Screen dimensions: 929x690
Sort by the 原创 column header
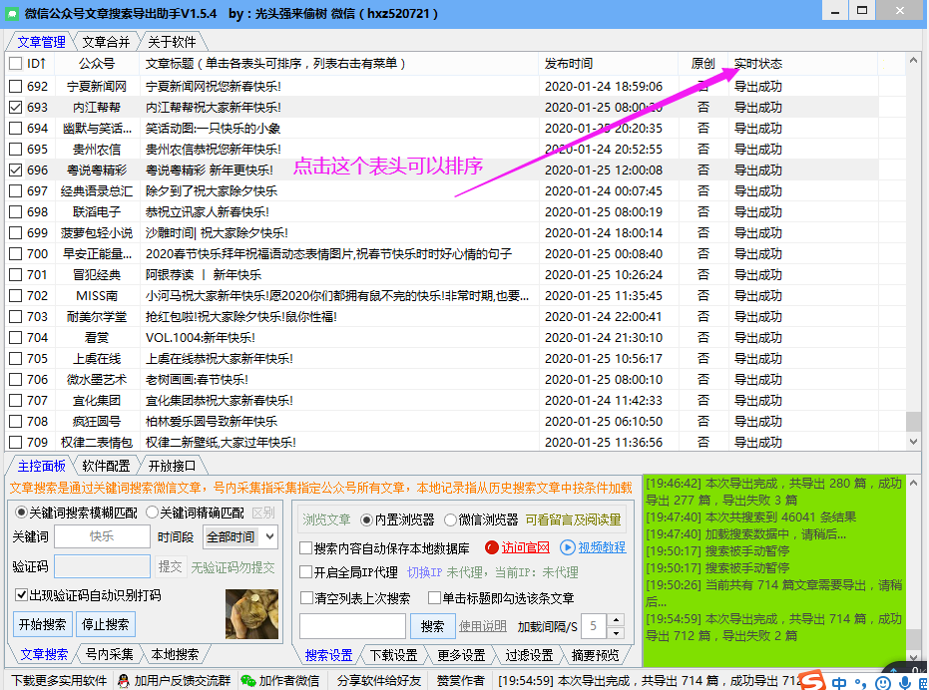tap(703, 64)
